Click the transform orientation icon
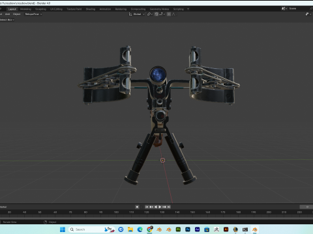 coord(130,14)
